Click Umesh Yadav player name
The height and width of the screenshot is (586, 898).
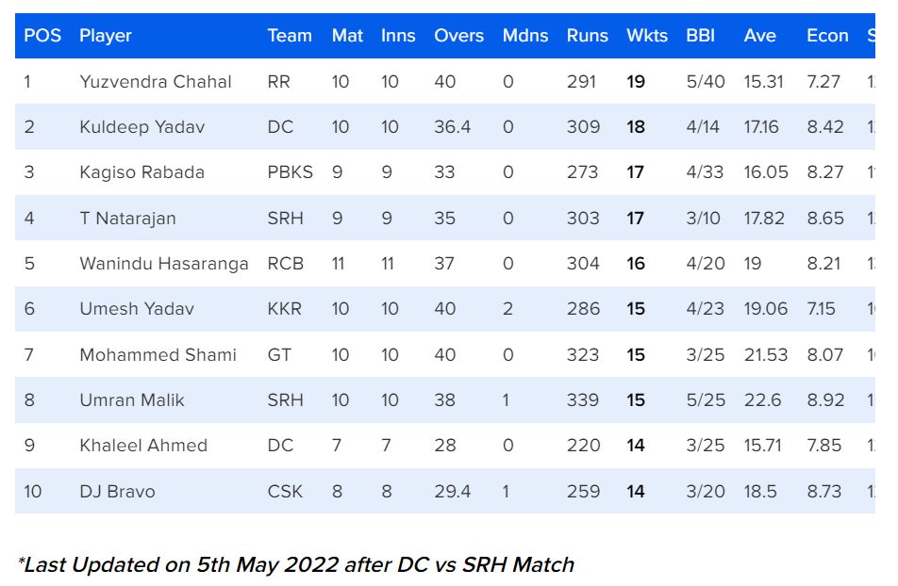pyautogui.click(x=137, y=309)
